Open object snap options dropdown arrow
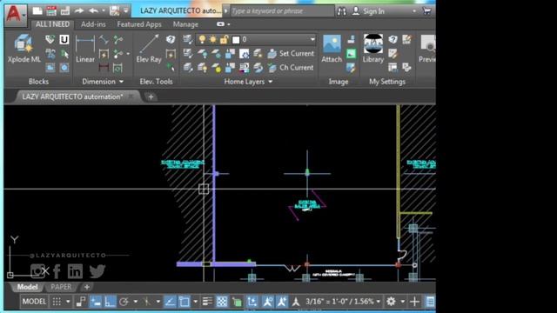Image resolution: width=557 pixels, height=313 pixels. tap(195, 302)
